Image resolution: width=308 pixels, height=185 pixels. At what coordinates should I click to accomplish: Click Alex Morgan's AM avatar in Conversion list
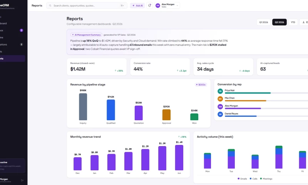tap(220, 107)
